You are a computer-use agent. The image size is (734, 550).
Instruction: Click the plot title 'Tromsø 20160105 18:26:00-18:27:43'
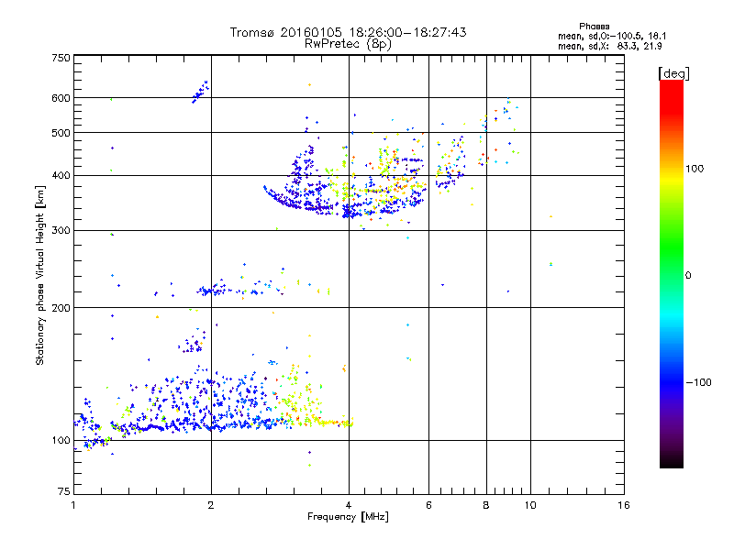tap(349, 32)
